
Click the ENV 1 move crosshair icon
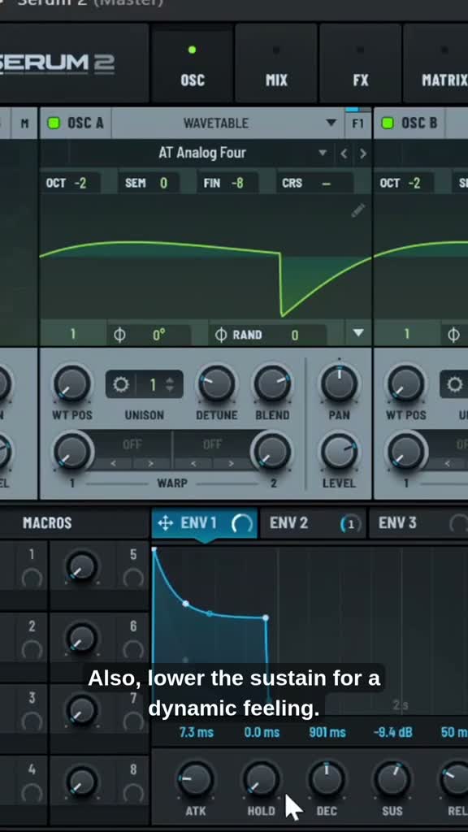point(166,524)
